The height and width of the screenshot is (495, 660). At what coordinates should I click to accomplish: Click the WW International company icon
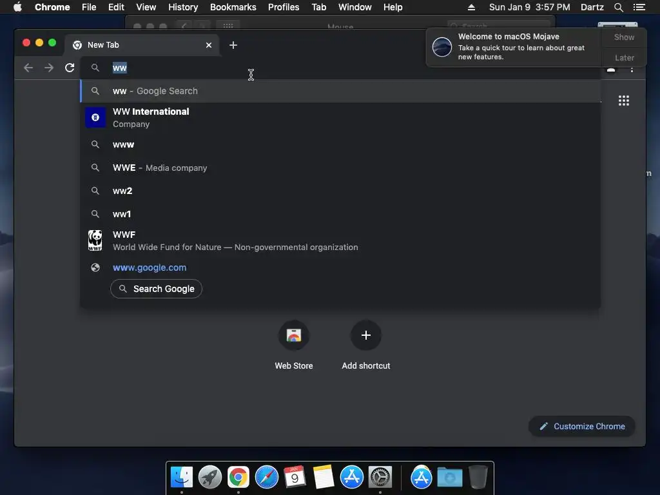(x=95, y=117)
